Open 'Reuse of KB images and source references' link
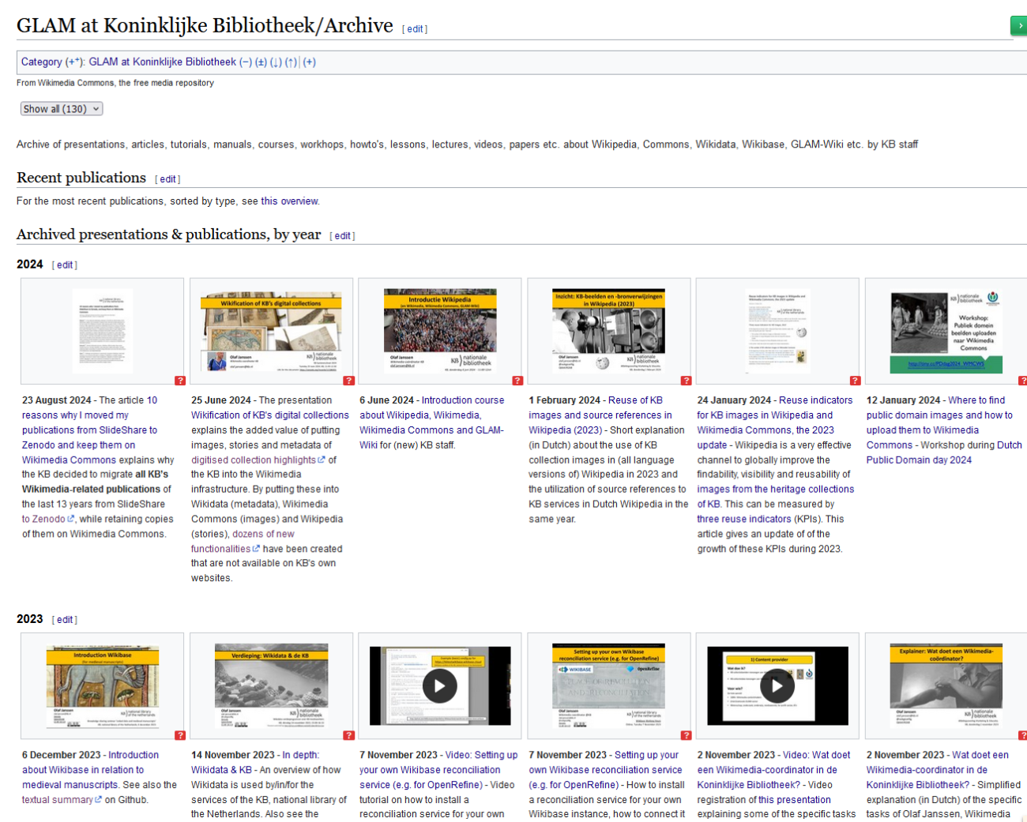 (600, 415)
